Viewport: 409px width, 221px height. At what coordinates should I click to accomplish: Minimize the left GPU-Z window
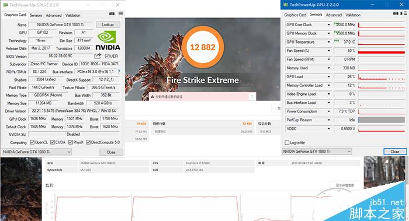[x=89, y=5]
